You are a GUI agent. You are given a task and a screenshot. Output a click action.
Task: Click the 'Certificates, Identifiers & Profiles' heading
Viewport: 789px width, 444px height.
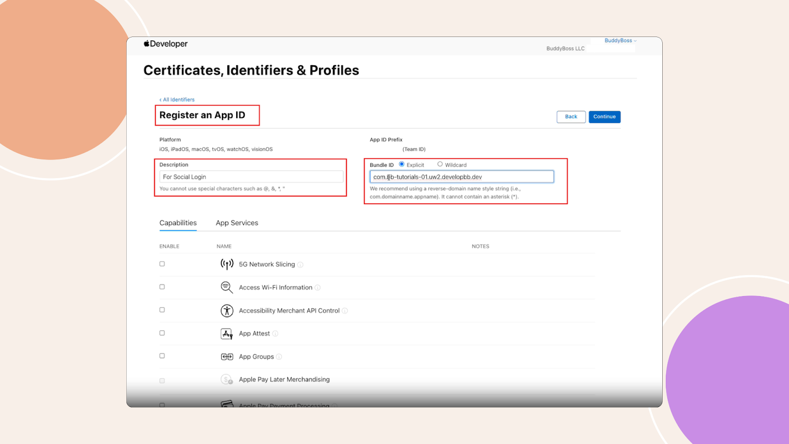[251, 70]
